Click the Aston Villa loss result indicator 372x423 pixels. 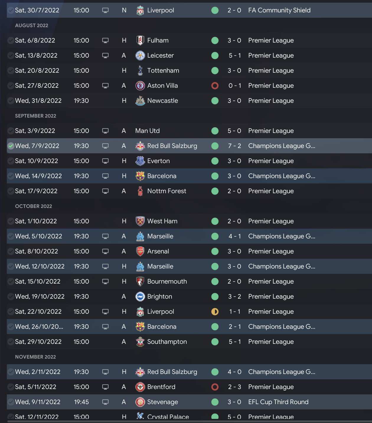click(x=215, y=86)
